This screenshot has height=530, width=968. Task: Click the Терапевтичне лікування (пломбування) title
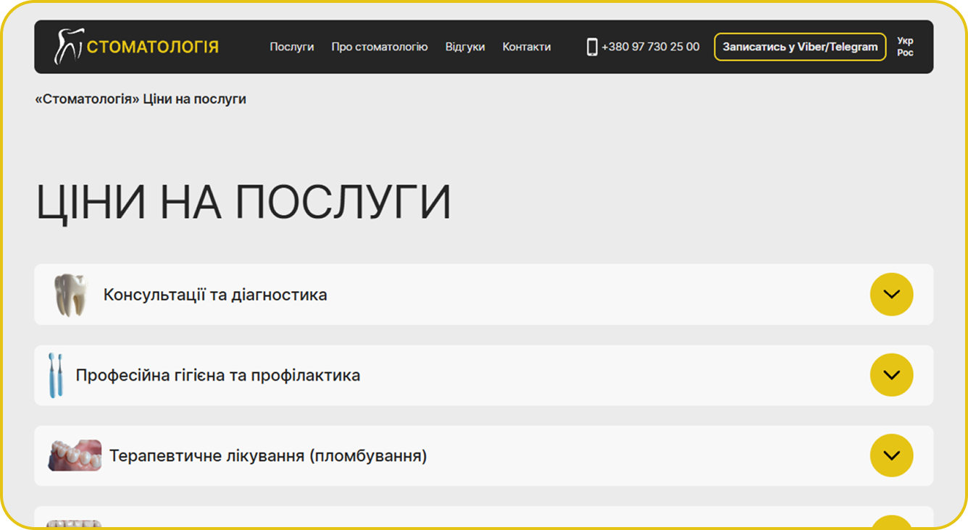[x=268, y=456]
